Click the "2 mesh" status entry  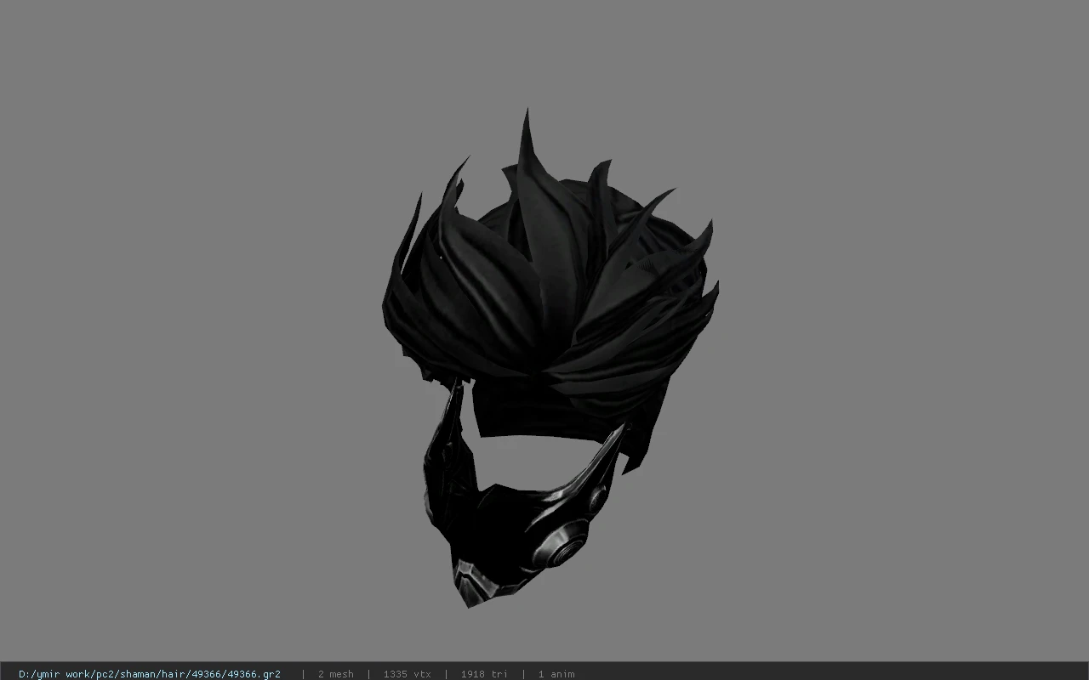coord(335,674)
